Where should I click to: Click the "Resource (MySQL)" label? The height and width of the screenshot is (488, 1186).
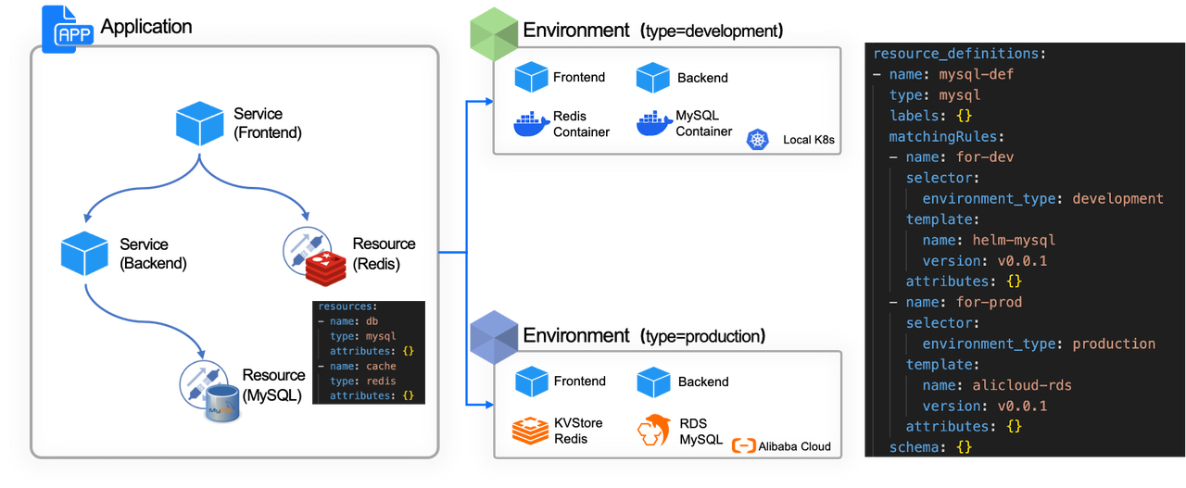click(273, 385)
